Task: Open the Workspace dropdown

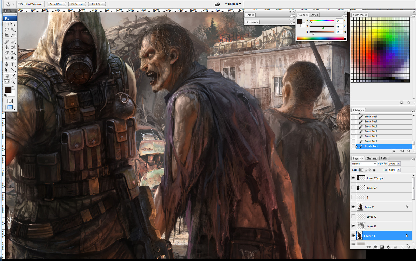Action: coord(233,4)
